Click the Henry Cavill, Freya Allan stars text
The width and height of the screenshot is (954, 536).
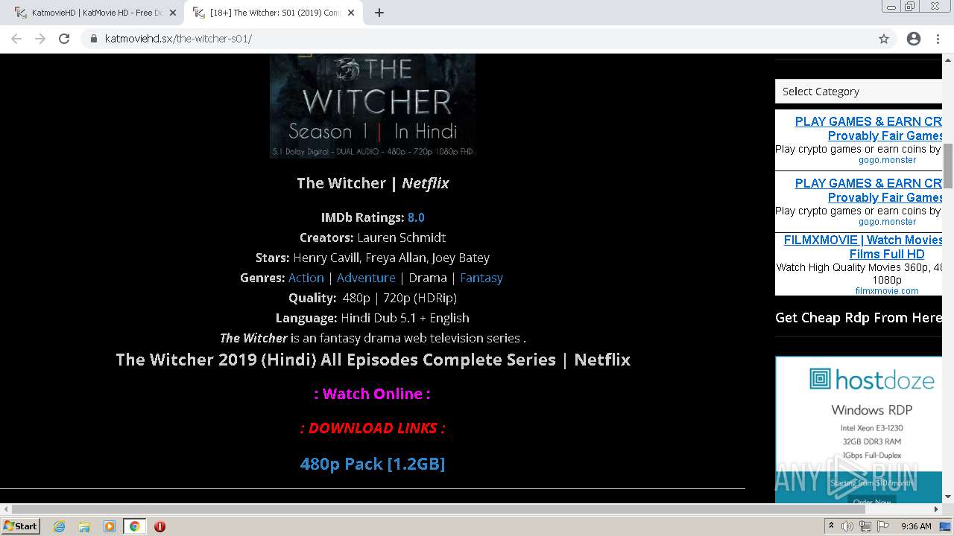click(x=391, y=258)
